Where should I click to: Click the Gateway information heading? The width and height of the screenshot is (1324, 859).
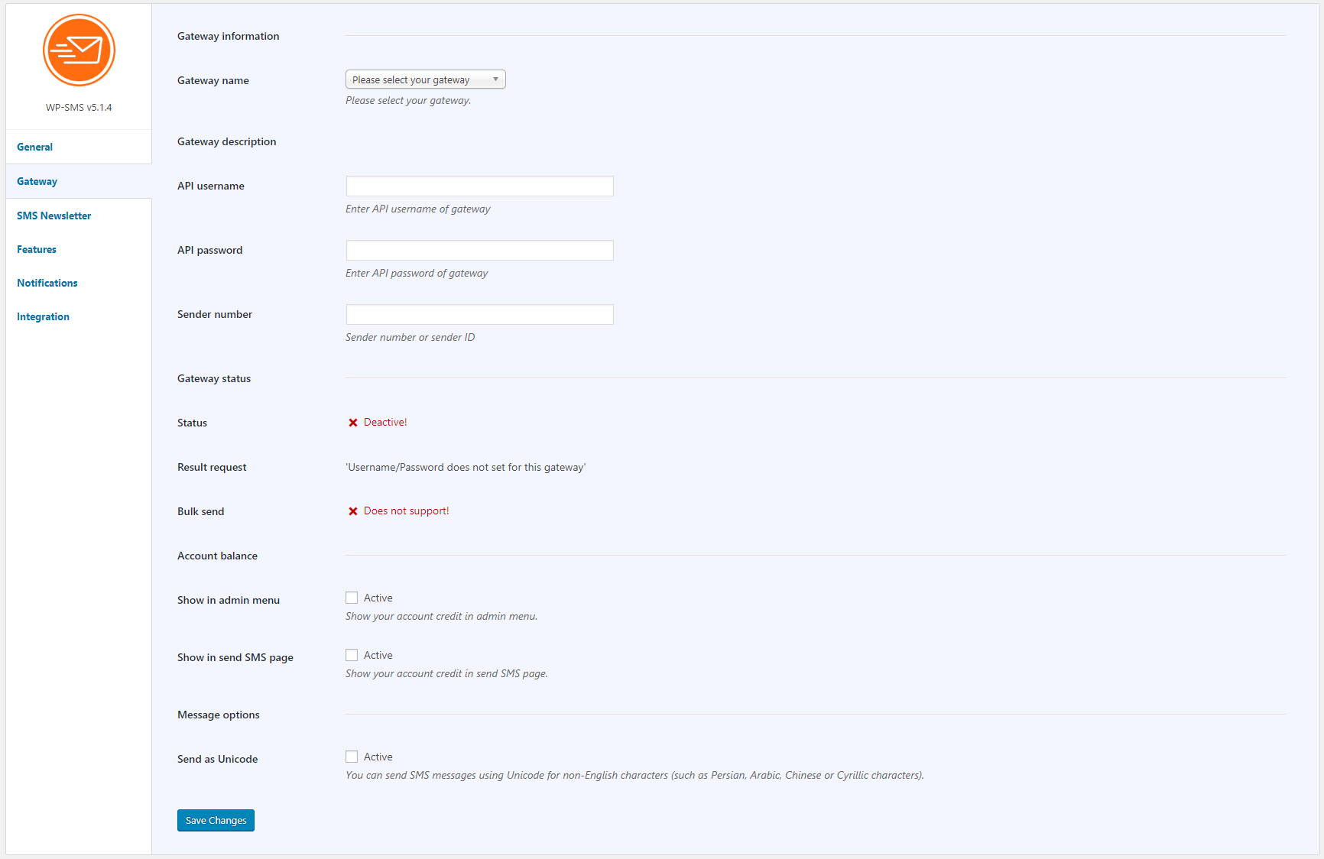(229, 36)
